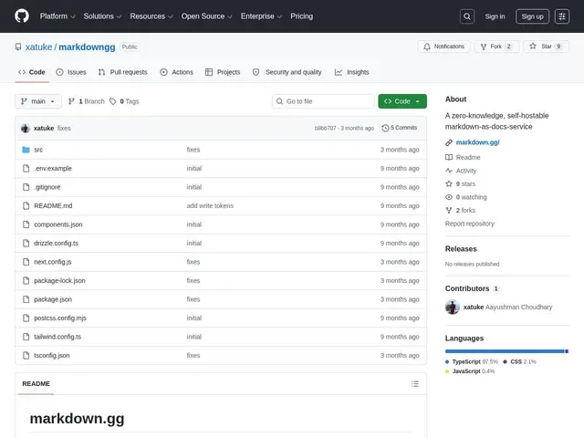Viewport: 584px width, 438px height.
Task: Click the bell Notifications button
Action: [x=443, y=47]
